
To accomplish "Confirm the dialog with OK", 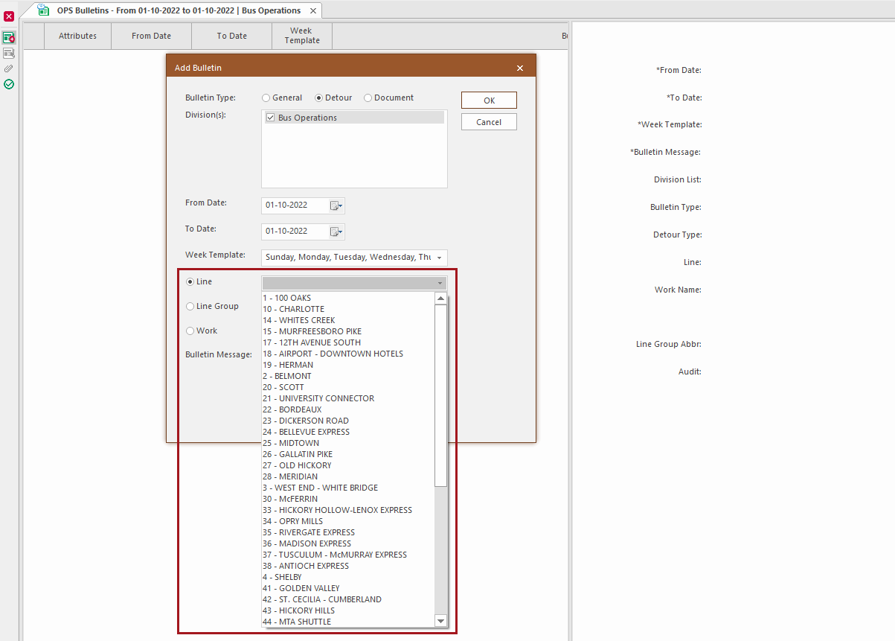I will (x=488, y=100).
